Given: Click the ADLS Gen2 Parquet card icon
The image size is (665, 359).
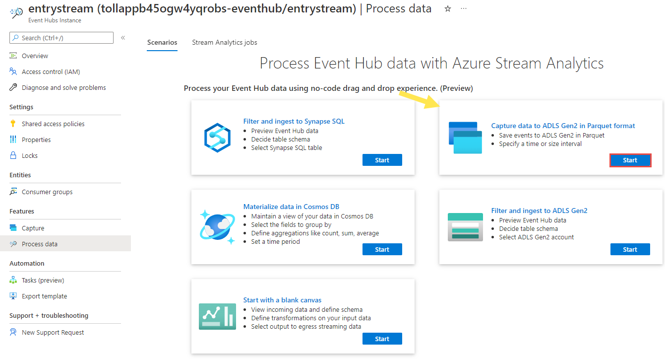Looking at the screenshot, I should coord(465,138).
